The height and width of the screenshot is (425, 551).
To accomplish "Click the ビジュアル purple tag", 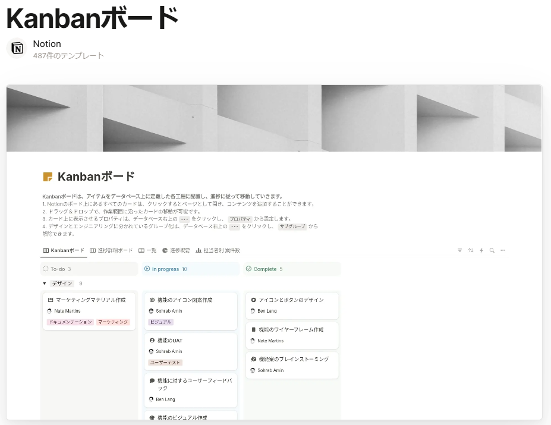I will (160, 322).
